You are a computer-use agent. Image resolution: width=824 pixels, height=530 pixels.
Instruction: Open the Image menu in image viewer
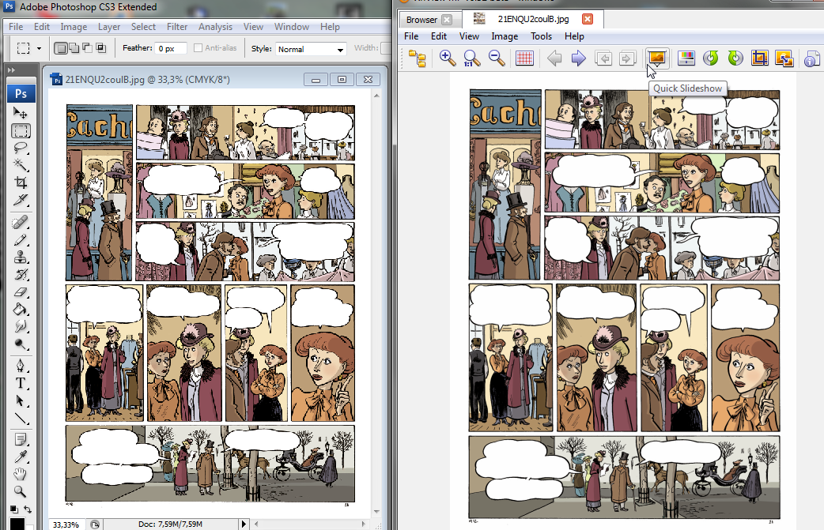505,36
